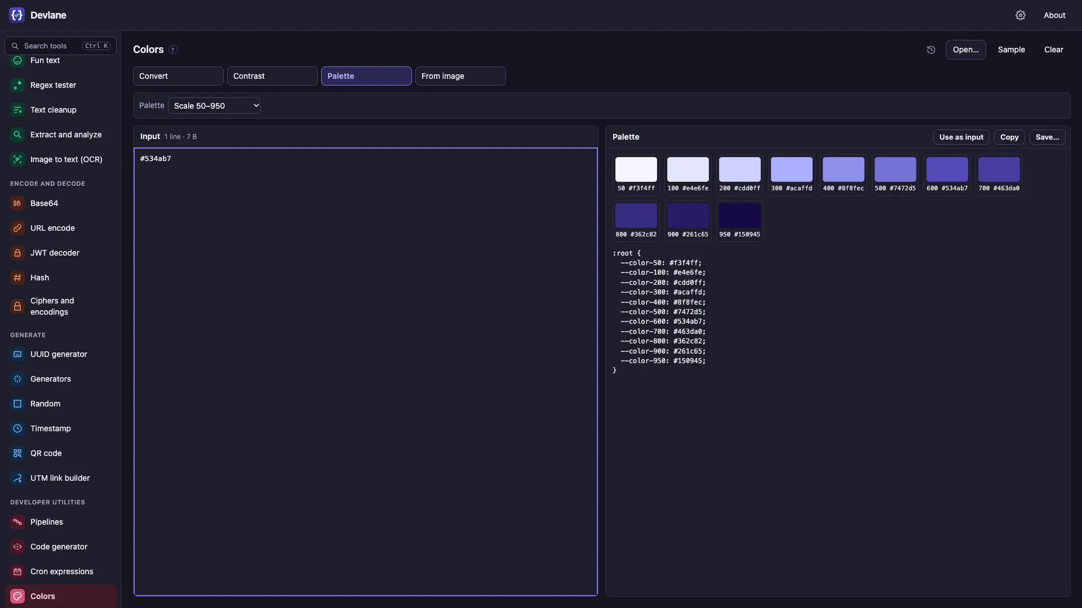Switch to the From image tab

point(460,76)
